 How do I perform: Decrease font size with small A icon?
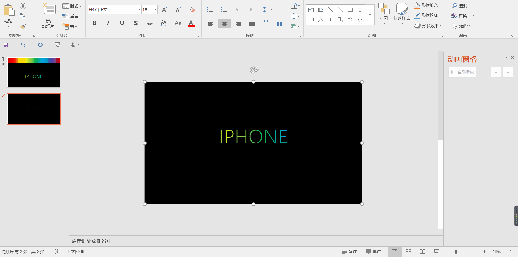click(178, 10)
